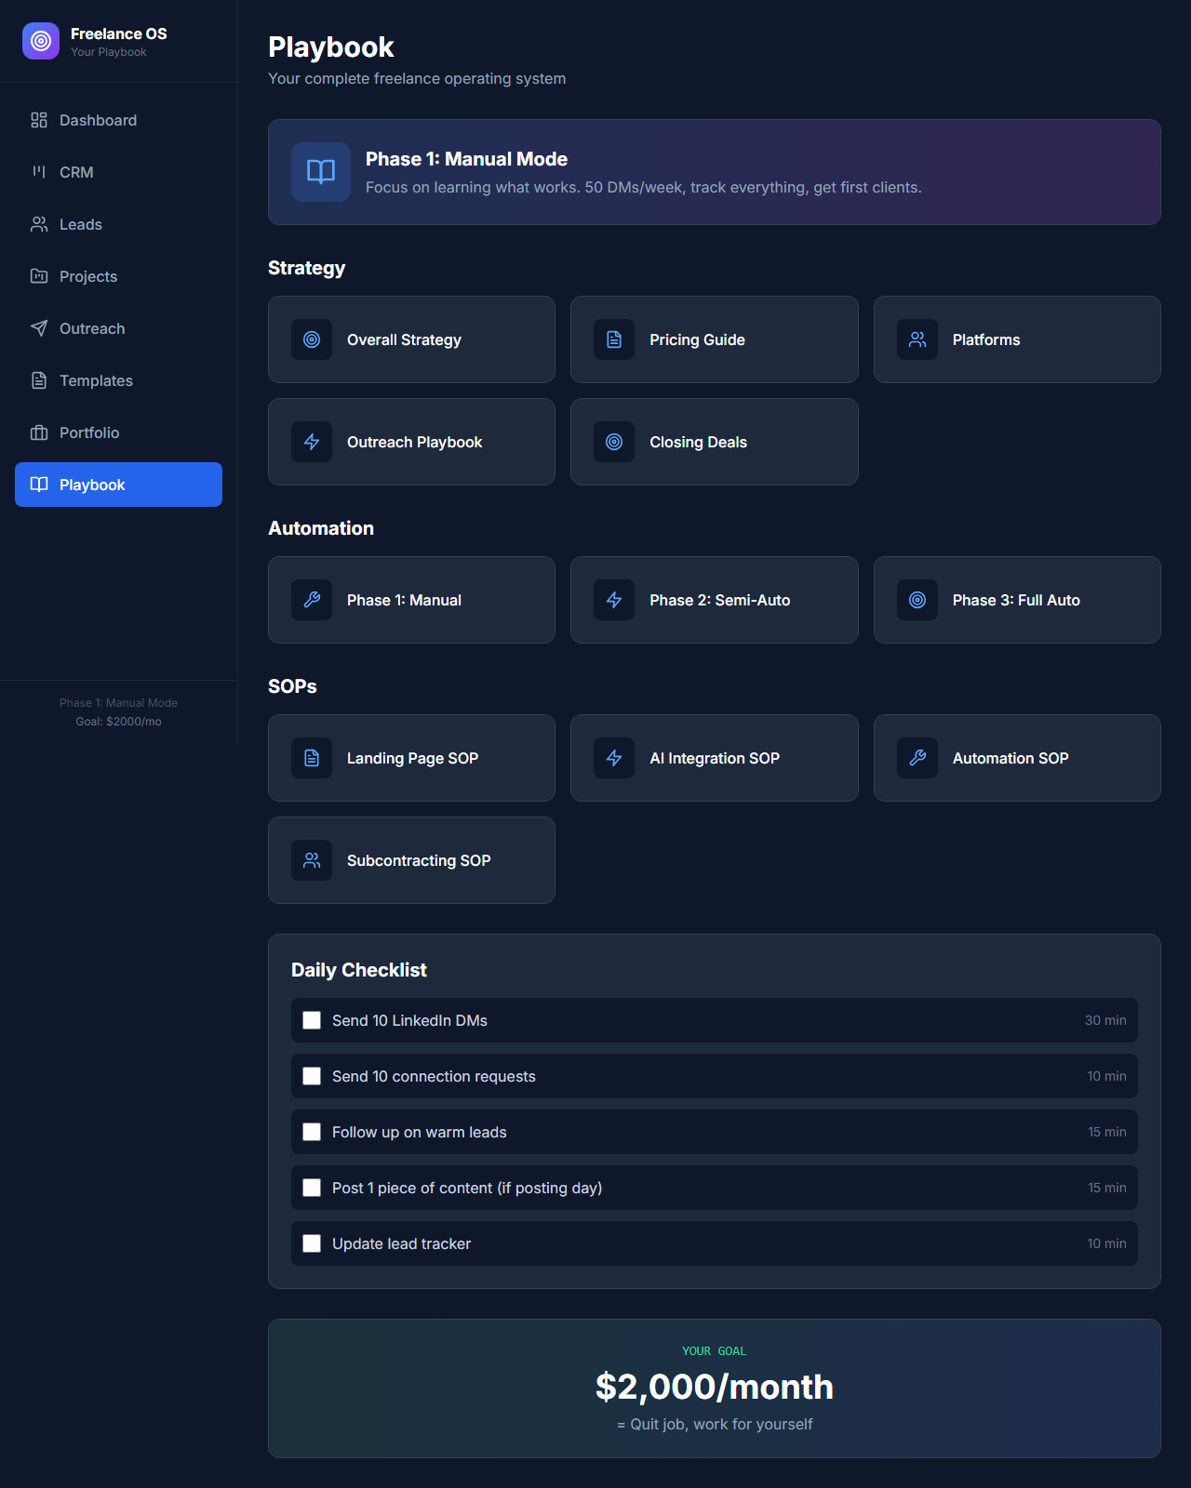The height and width of the screenshot is (1488, 1191).
Task: Open Dashboard in the sidebar
Action: pos(118,120)
